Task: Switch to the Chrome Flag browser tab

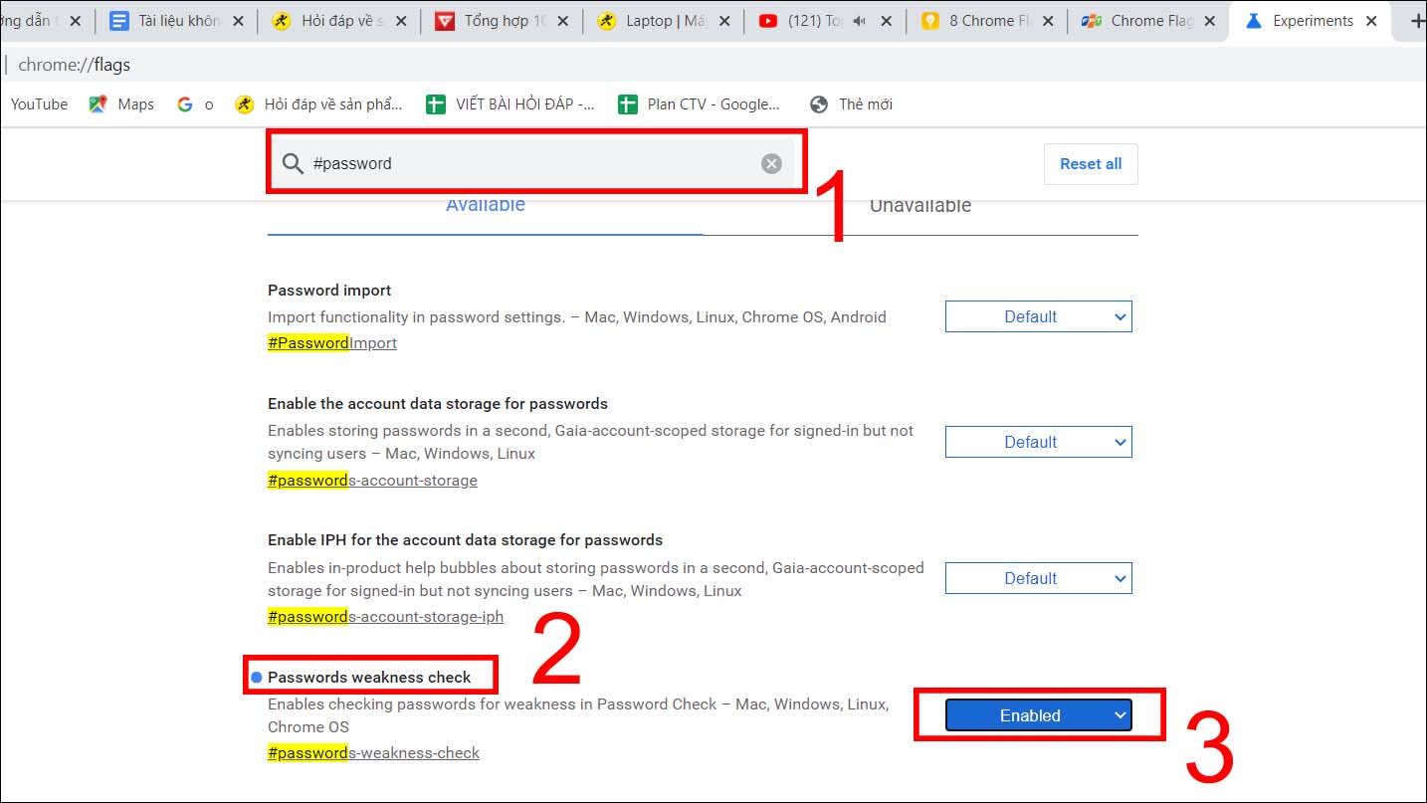Action: (1147, 21)
